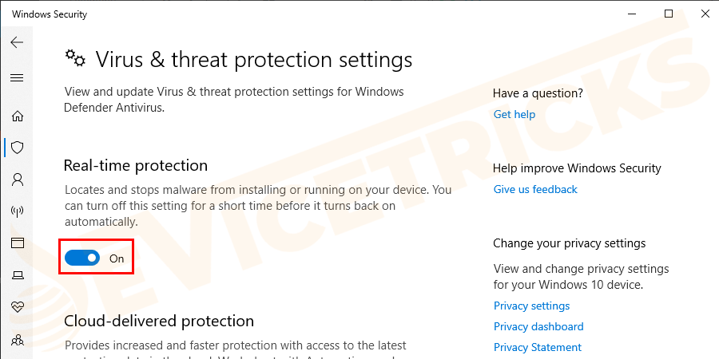This screenshot has height=359, width=719.
Task: Open Device performance & health heart icon
Action: click(17, 307)
